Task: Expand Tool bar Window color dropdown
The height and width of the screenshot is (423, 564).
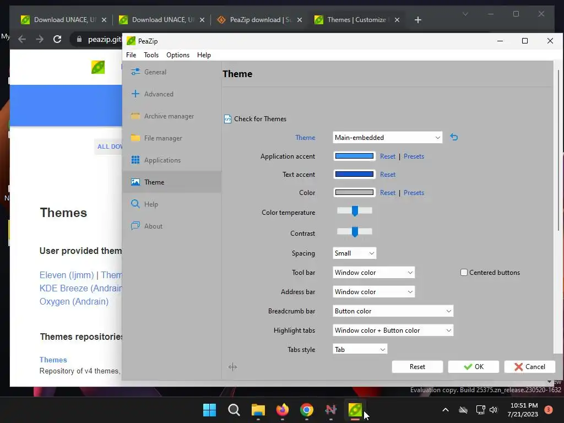Action: pyautogui.click(x=374, y=272)
